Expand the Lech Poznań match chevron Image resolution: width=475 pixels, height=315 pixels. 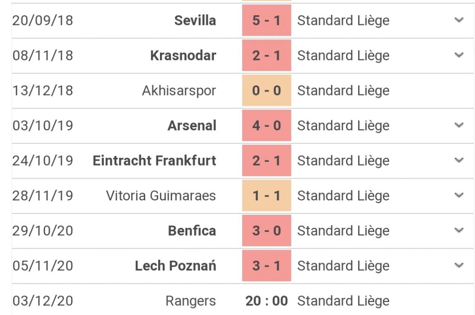coord(459,266)
